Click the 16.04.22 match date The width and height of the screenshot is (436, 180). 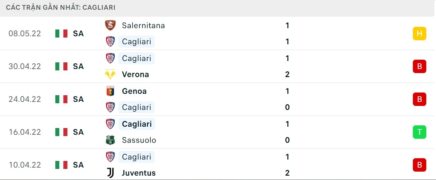pos(25,132)
